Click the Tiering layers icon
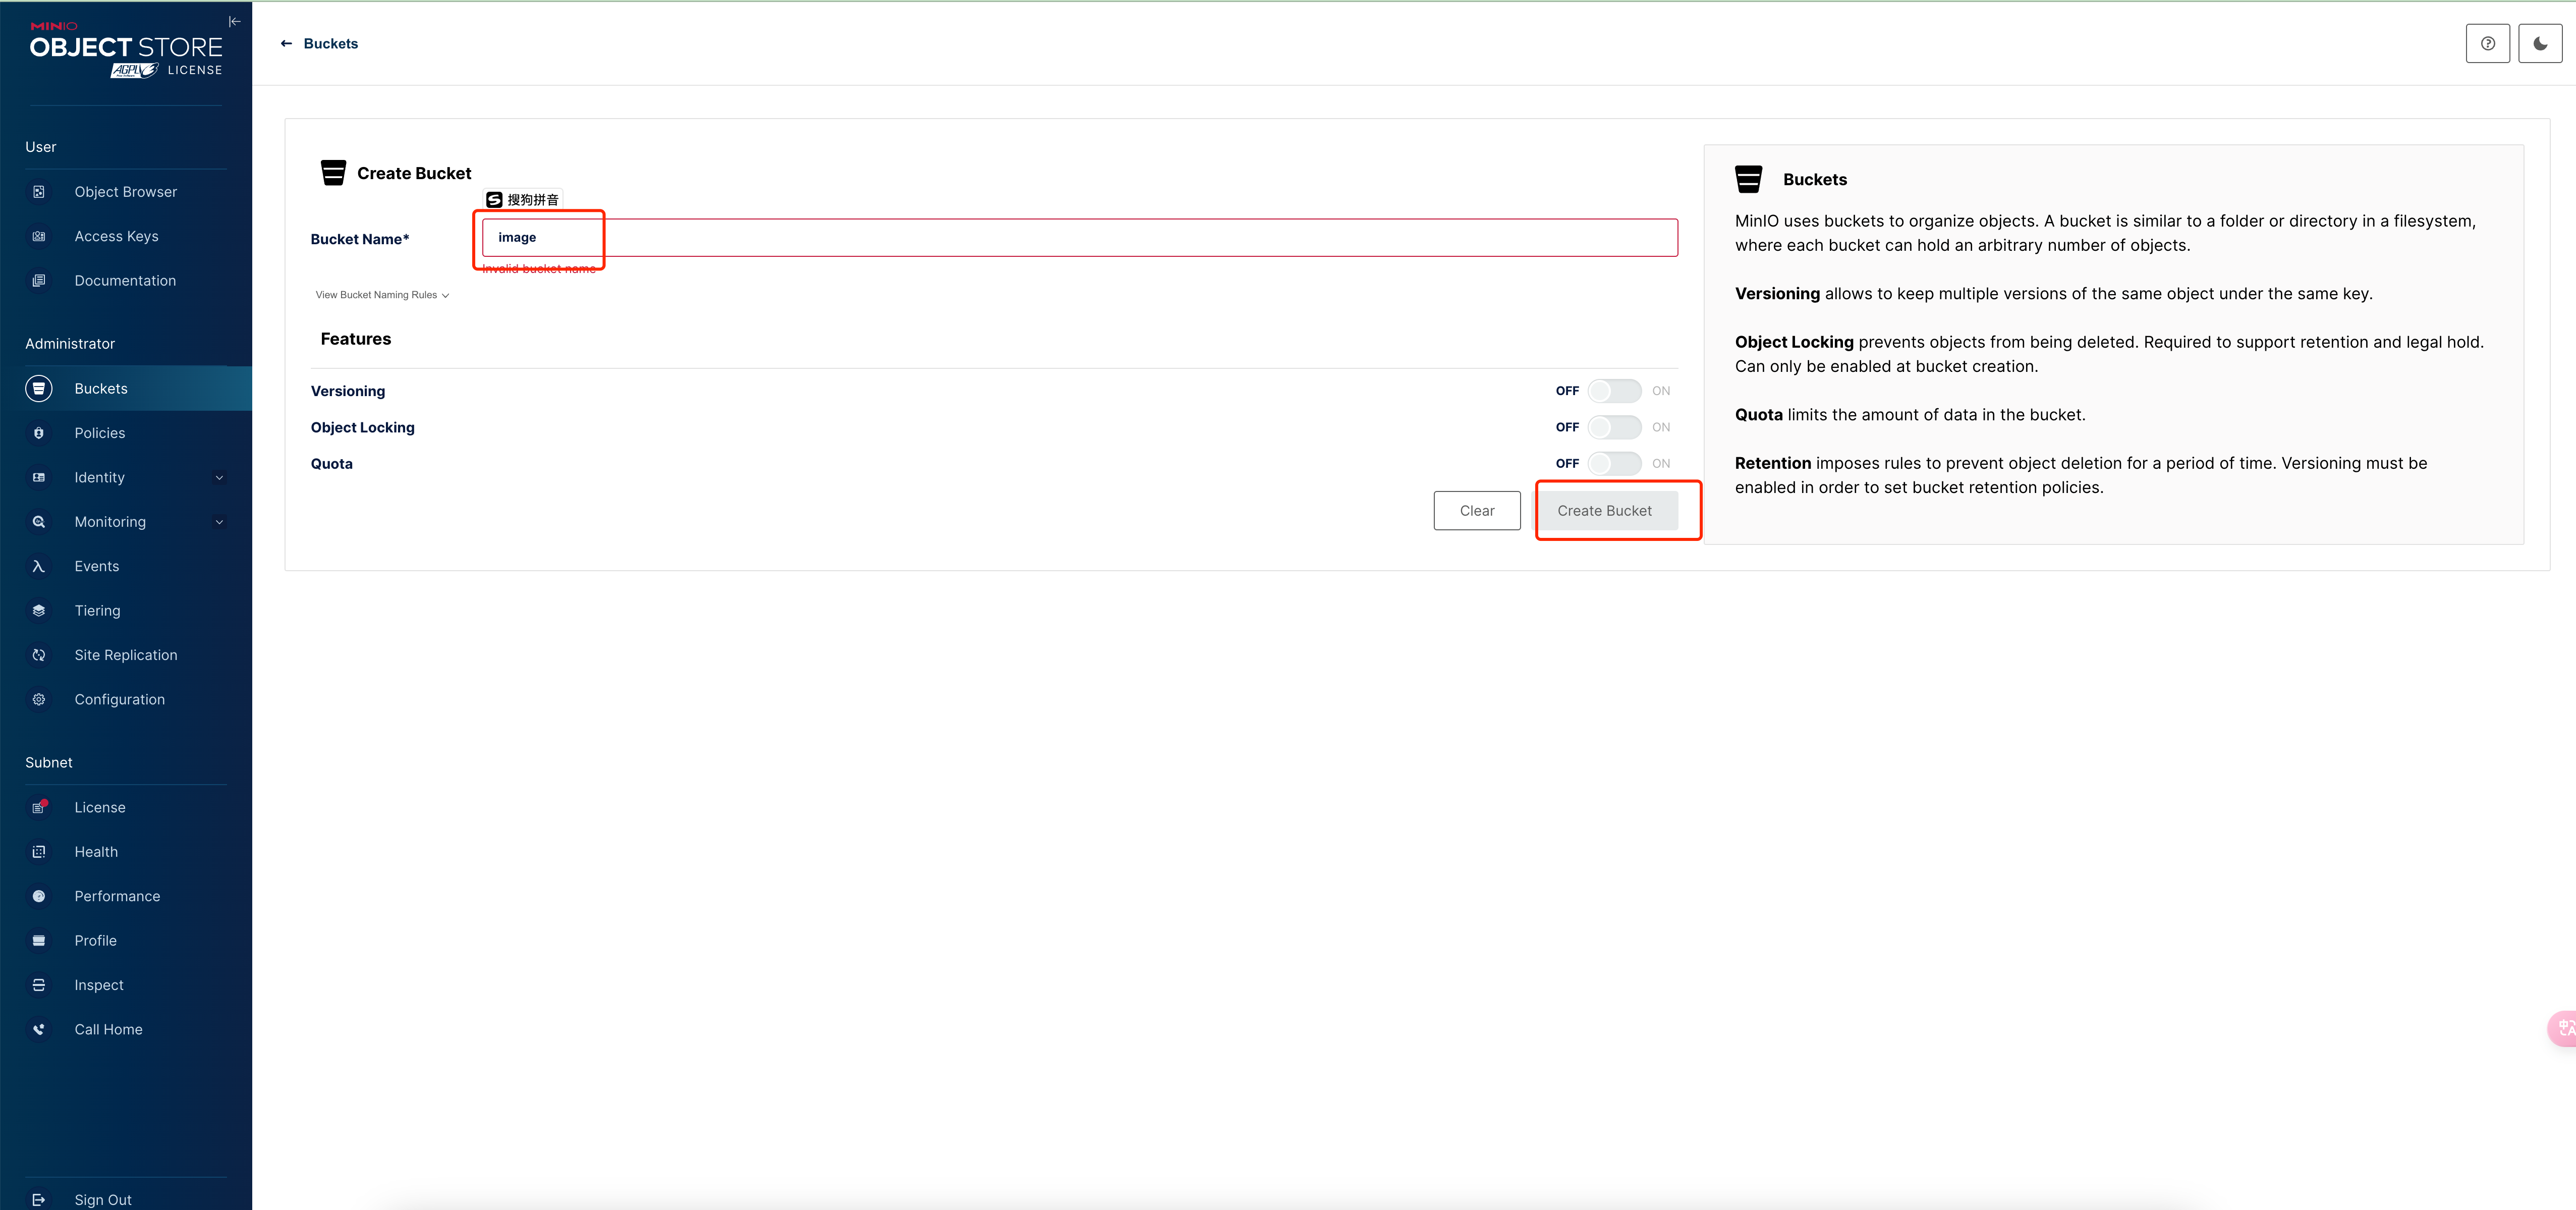Screen dimensions: 2576x1210 click(39, 611)
